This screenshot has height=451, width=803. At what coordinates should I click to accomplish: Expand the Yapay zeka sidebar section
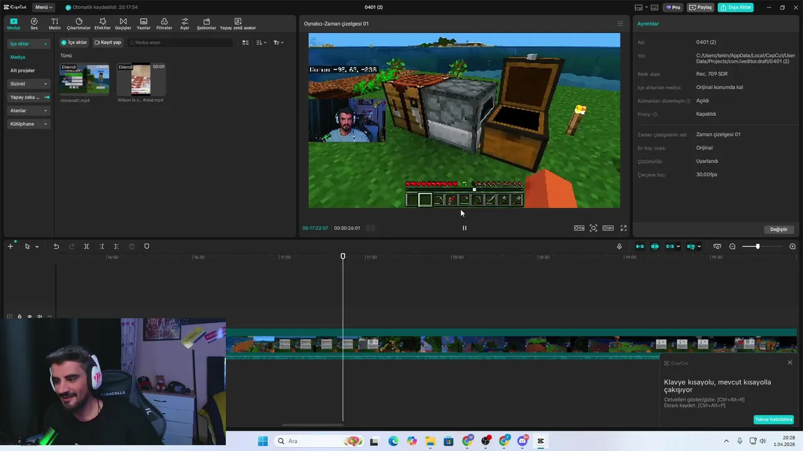(x=28, y=97)
